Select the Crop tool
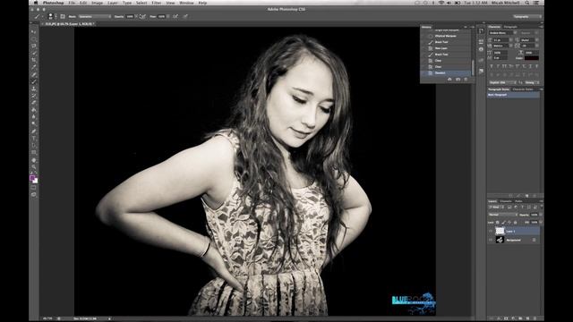The image size is (573, 322). tap(34, 60)
